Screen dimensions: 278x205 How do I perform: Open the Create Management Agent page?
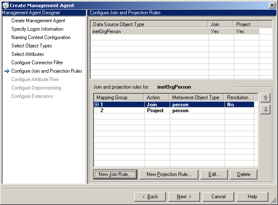point(38,21)
